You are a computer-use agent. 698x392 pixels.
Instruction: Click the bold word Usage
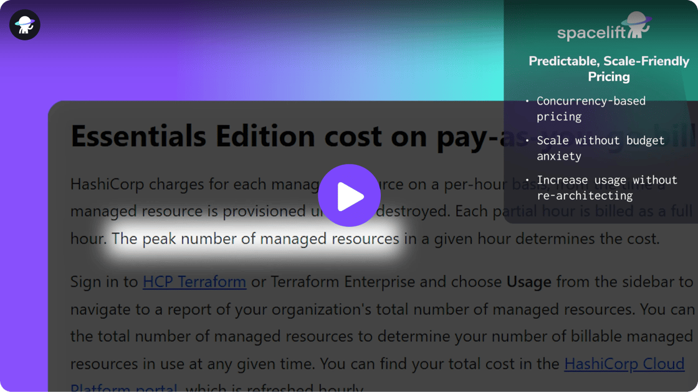529,282
